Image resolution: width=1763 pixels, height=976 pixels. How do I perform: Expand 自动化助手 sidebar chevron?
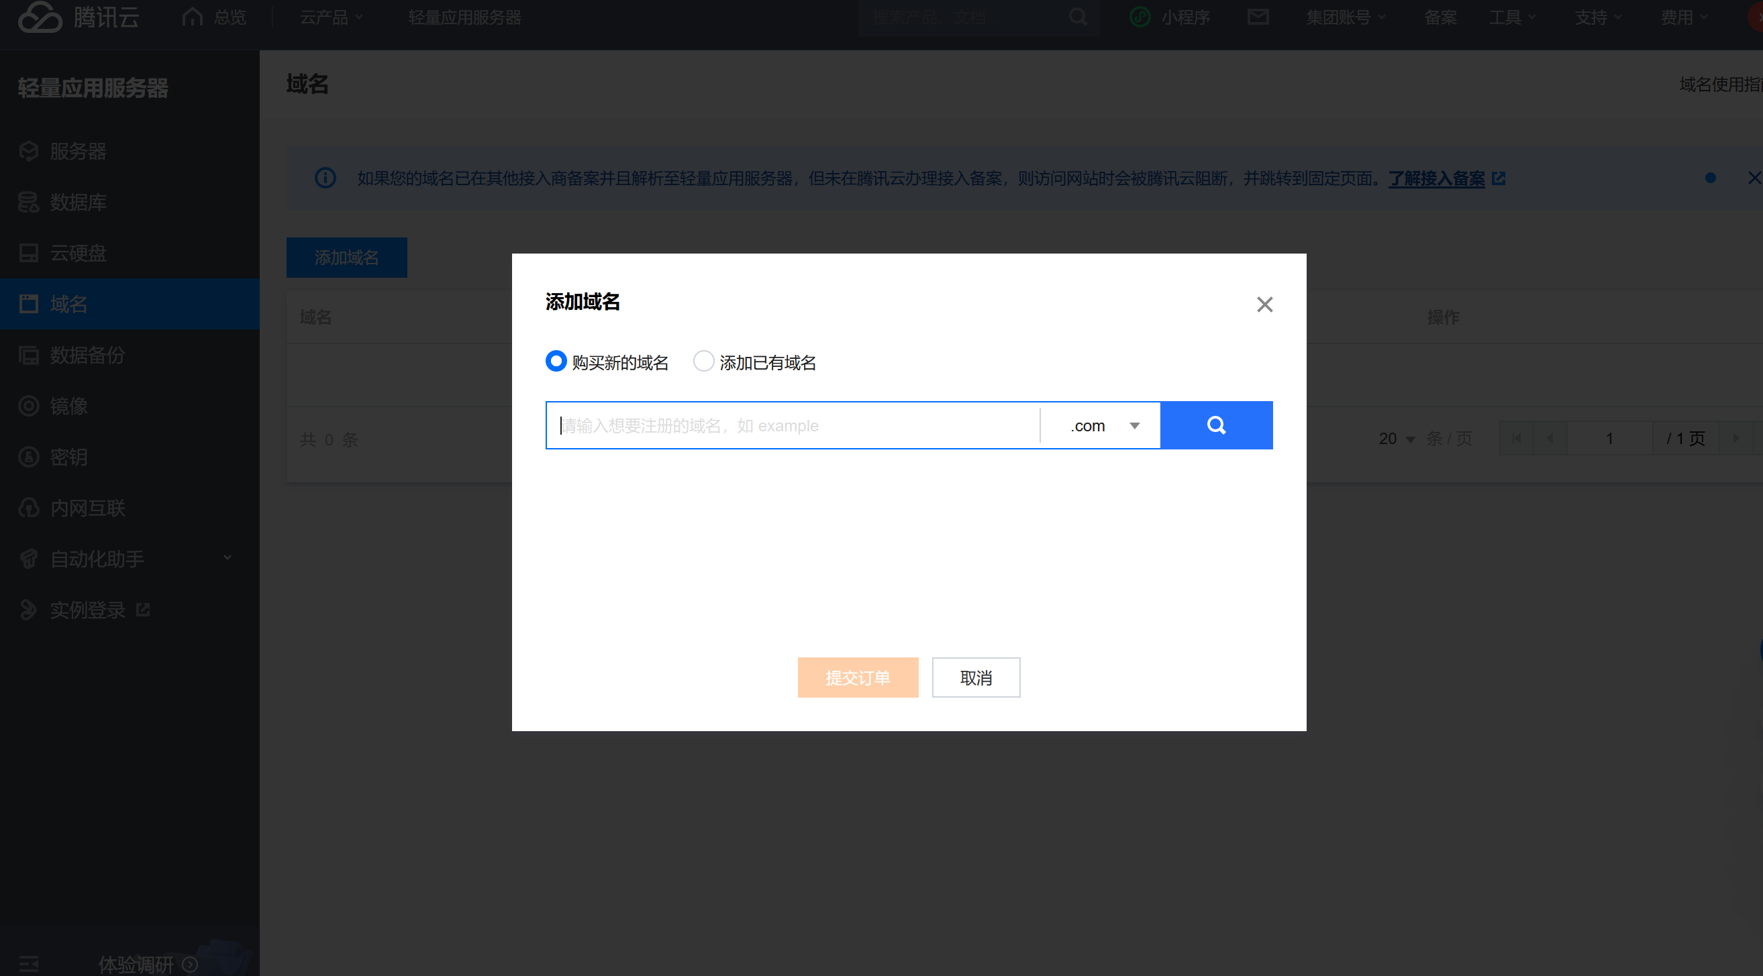228,558
